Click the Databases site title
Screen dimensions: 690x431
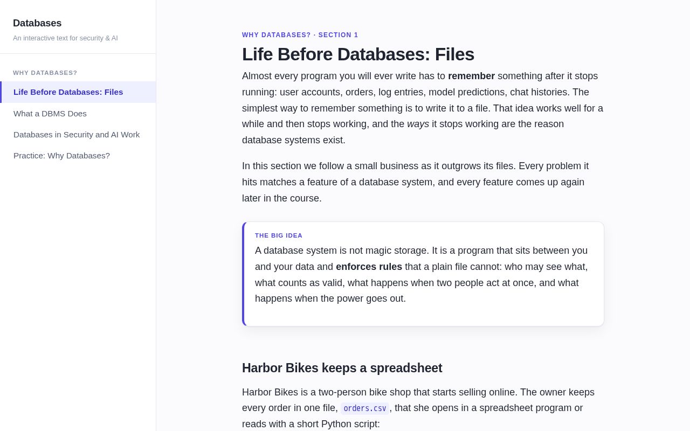pyautogui.click(x=37, y=23)
